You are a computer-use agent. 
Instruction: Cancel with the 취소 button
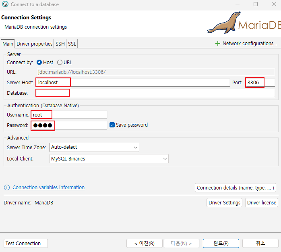tap(260, 244)
